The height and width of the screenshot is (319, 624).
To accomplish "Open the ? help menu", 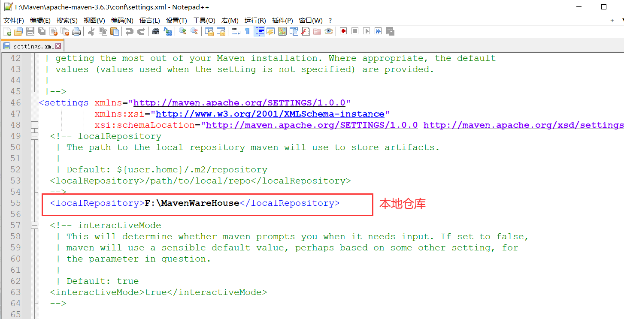I will tap(330, 20).
